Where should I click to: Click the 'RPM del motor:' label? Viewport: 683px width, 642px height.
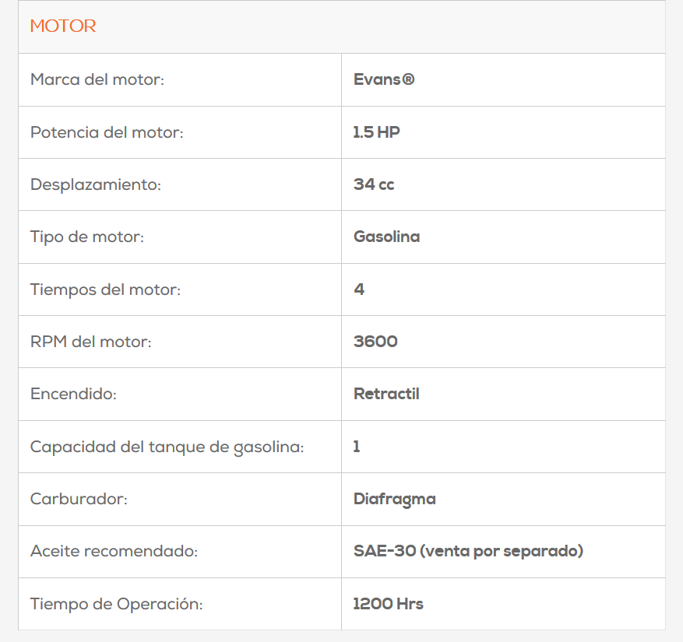click(91, 342)
